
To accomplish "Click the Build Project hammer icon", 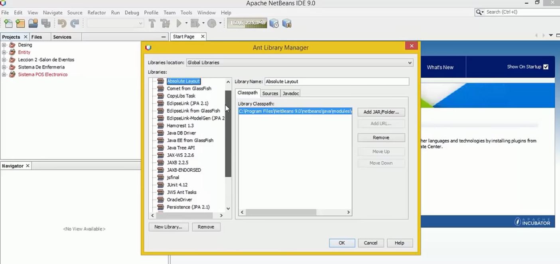I will 152,23.
